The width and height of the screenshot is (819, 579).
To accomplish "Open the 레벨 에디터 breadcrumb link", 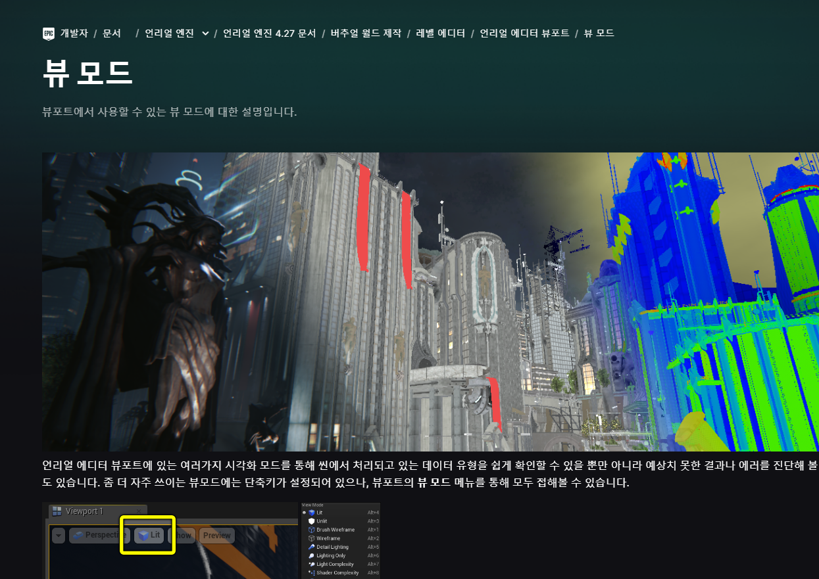I will click(440, 33).
